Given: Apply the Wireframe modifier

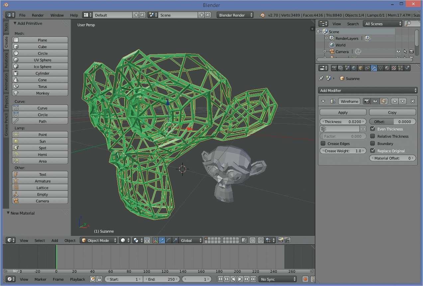Looking at the screenshot, I should click(343, 112).
